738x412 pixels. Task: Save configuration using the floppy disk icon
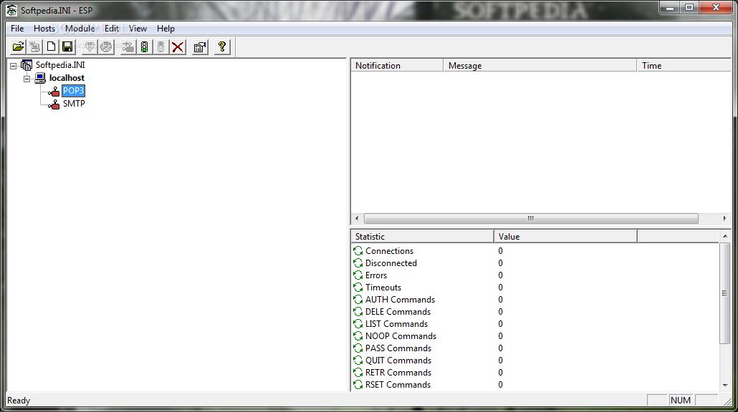pos(67,47)
